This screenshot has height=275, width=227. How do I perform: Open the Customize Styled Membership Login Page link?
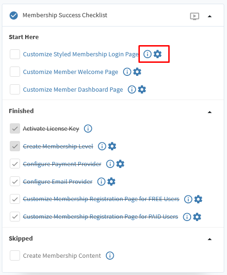[x=81, y=54]
